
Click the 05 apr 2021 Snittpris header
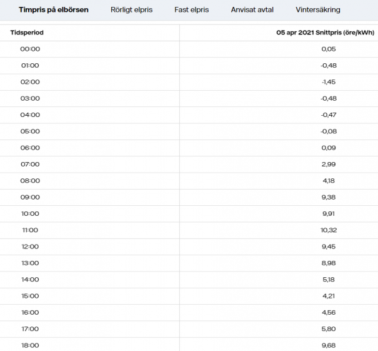[326, 32]
